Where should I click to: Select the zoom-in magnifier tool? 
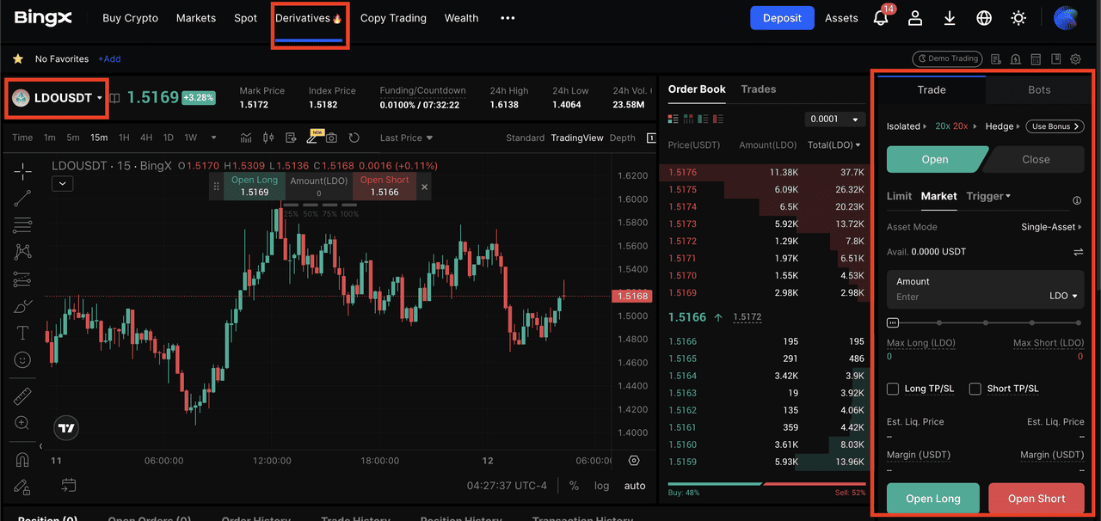(22, 423)
